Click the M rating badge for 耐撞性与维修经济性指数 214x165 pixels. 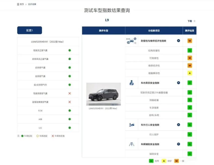(x=190, y=41)
